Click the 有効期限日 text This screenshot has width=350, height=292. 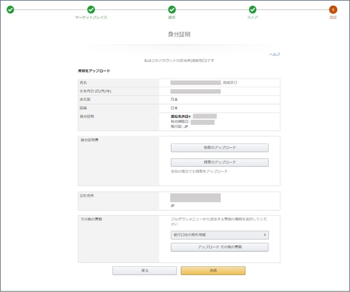180,122
